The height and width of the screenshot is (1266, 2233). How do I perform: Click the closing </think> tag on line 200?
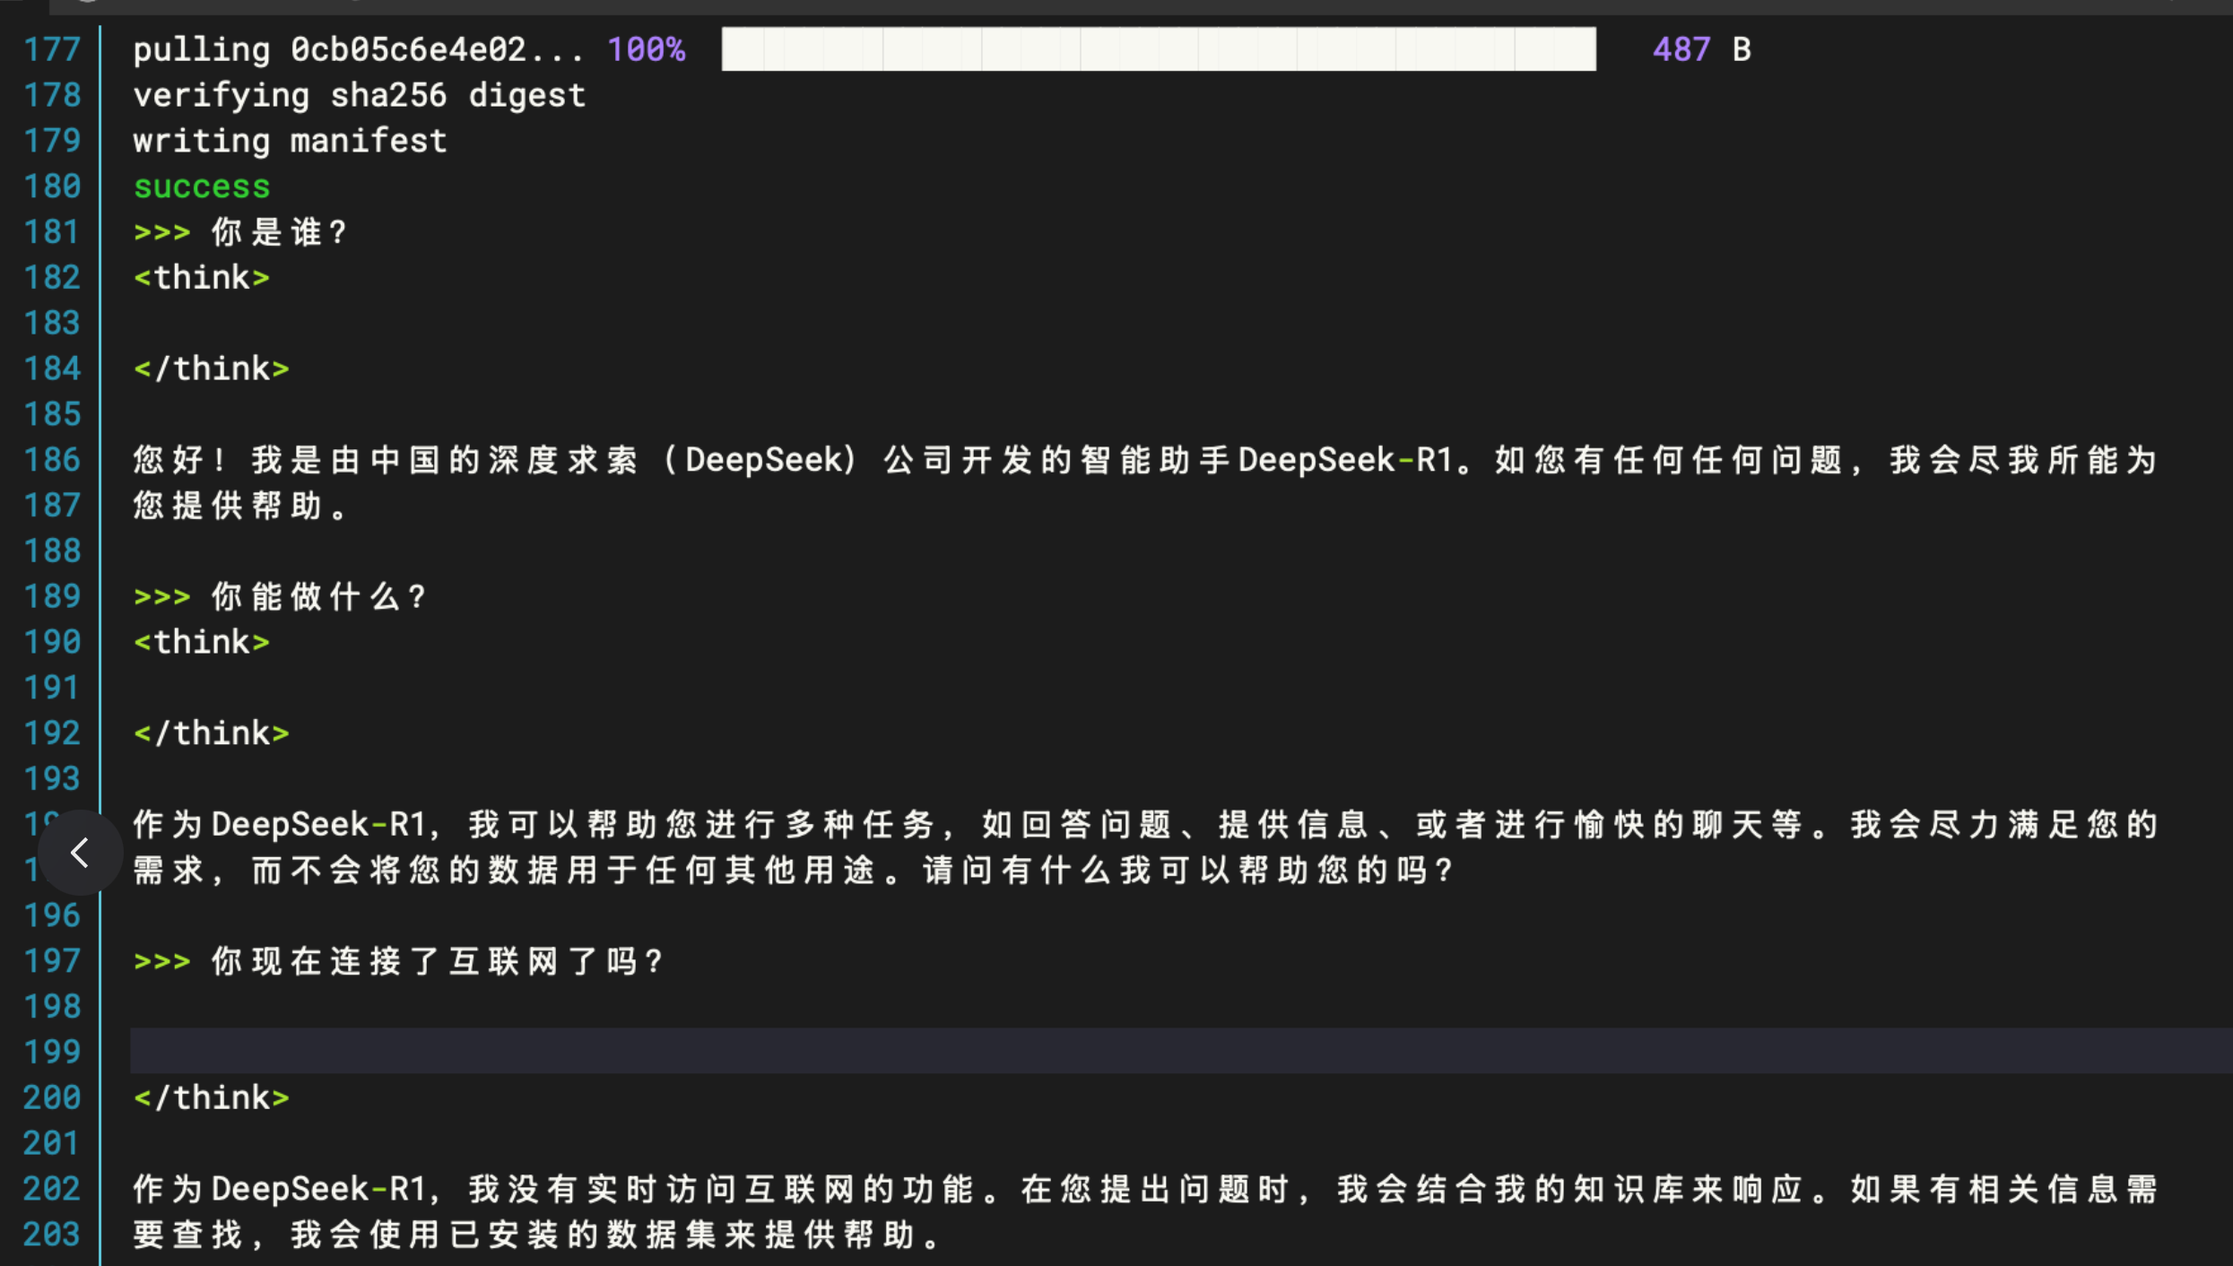[212, 1097]
